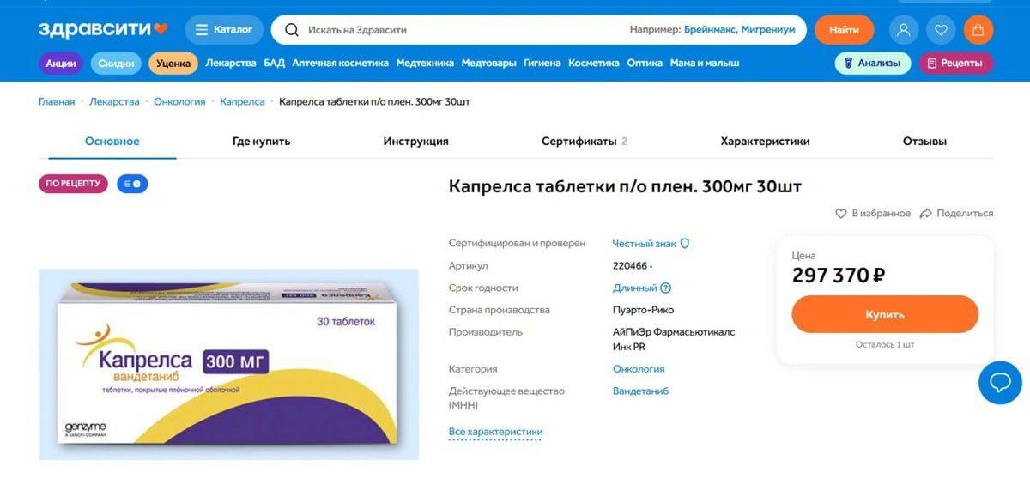Click the Осталось 1 шт text
Image resolution: width=1030 pixels, height=503 pixels.
click(x=885, y=345)
